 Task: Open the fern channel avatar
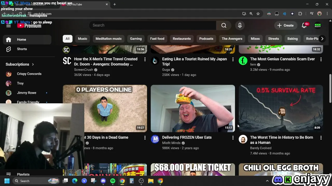point(243,61)
